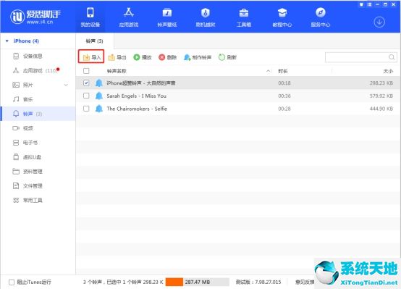
Task: Sort by ringtone name arrow
Action: (269, 71)
